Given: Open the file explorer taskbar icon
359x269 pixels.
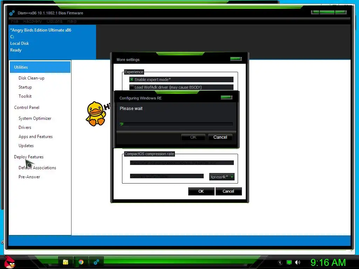Looking at the screenshot, I should (66, 262).
